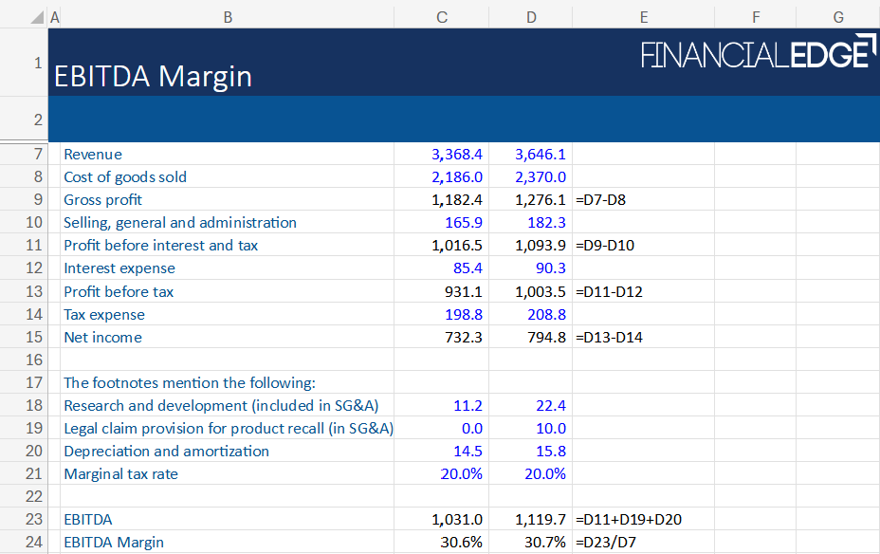The image size is (880, 554).
Task: Click the Select All corner triangle
Action: 34,17
